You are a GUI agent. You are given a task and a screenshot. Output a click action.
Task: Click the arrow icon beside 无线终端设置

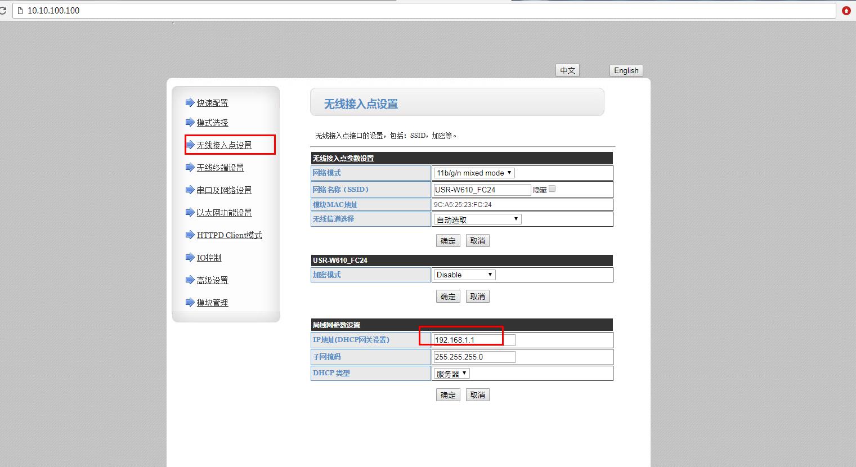click(x=190, y=167)
